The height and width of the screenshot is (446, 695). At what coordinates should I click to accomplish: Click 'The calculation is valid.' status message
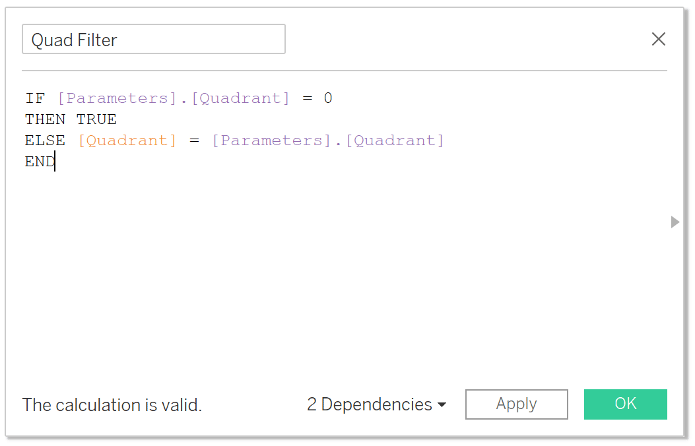pyautogui.click(x=112, y=405)
